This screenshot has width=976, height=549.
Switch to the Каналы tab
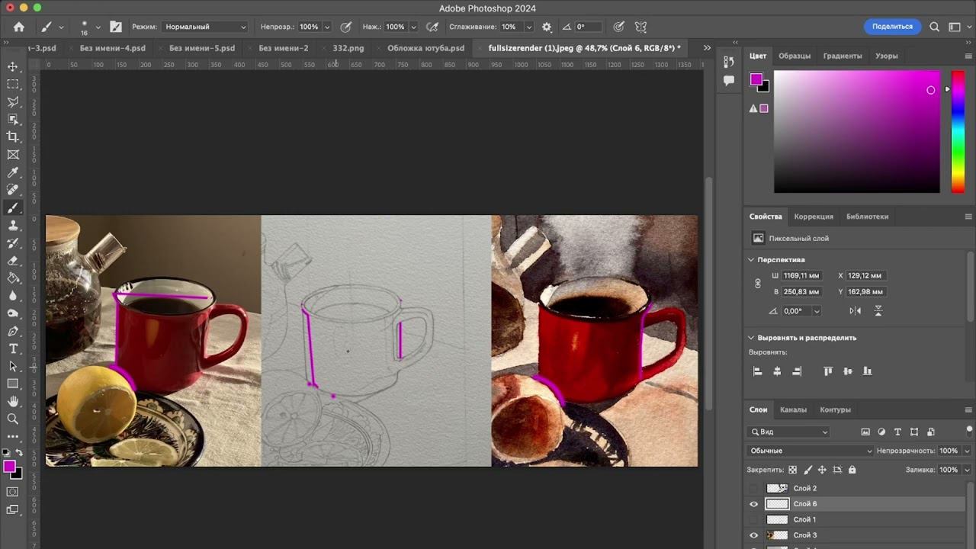(x=793, y=409)
